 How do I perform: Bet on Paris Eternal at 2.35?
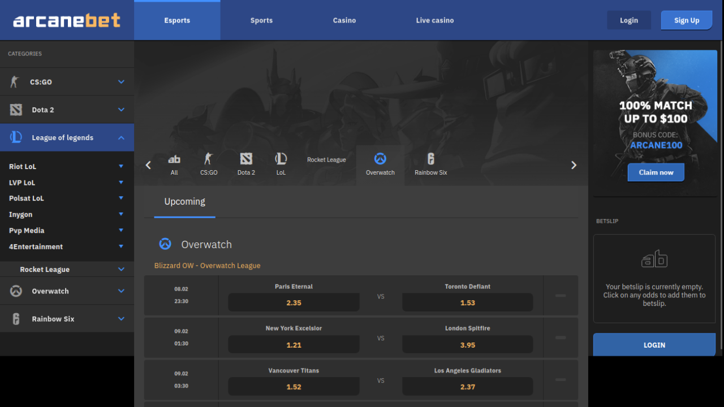[x=294, y=302]
